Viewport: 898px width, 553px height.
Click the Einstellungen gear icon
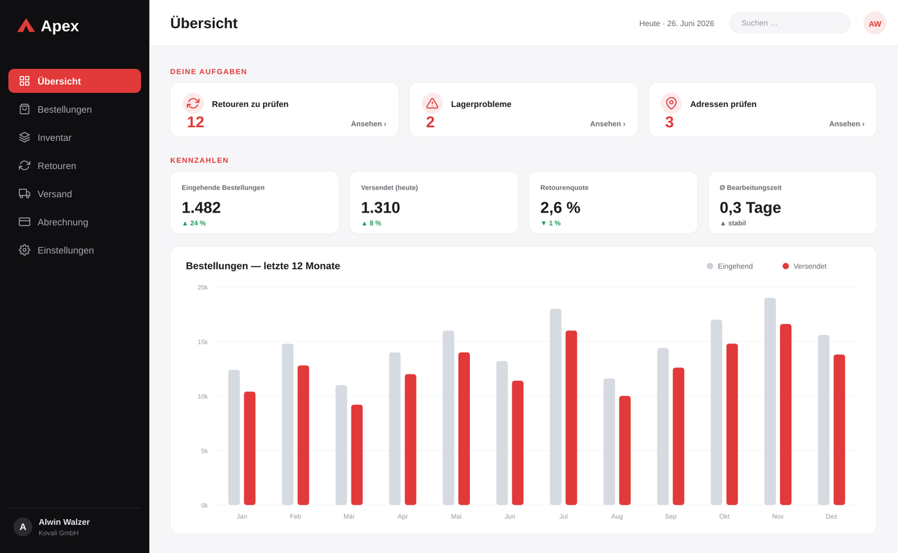click(25, 250)
